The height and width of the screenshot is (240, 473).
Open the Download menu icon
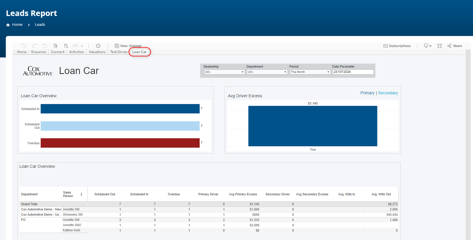(428, 46)
